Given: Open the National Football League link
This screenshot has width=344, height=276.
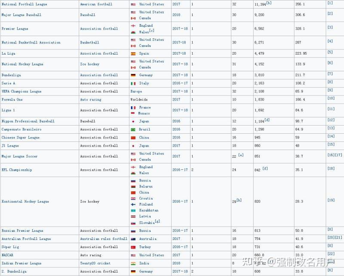Looking at the screenshot, I should click(25, 4).
